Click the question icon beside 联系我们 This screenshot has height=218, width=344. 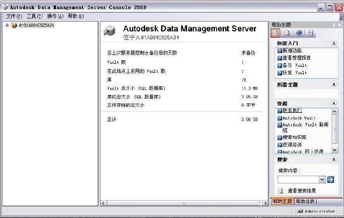(x=279, y=111)
